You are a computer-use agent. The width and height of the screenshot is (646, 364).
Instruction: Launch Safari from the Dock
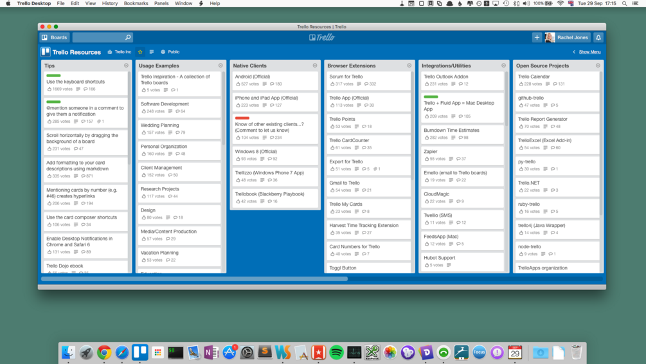point(122,352)
